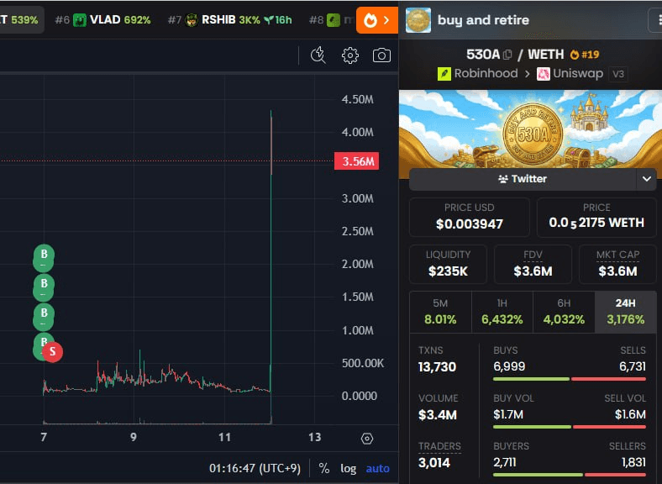Open the chart timezone UTC+9 selector
The image size is (662, 484).
pos(255,468)
